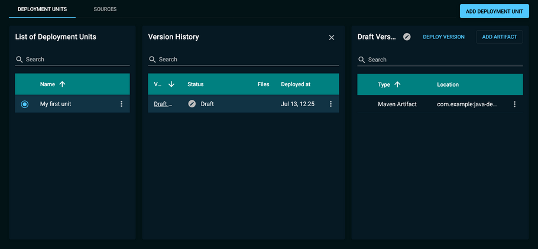Click the Draft status pencil icon
This screenshot has height=249, width=538.
point(192,104)
